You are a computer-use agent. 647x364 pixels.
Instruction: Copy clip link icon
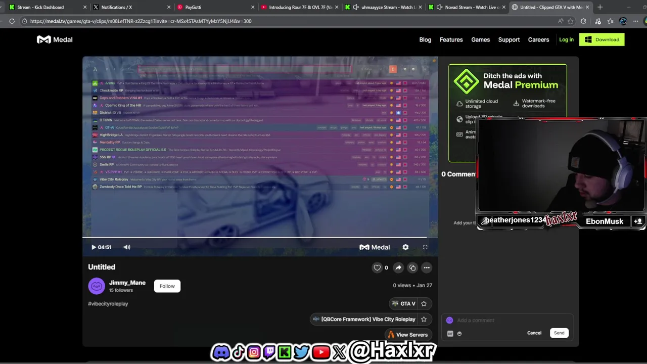[412, 267]
